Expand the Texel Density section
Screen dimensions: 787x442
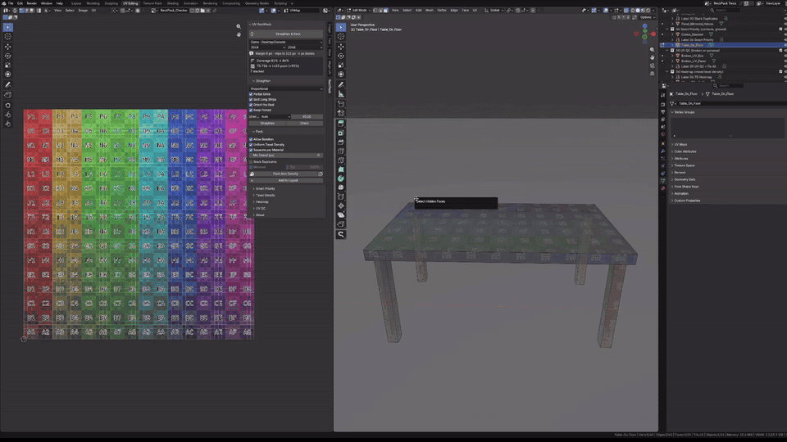tap(264, 195)
